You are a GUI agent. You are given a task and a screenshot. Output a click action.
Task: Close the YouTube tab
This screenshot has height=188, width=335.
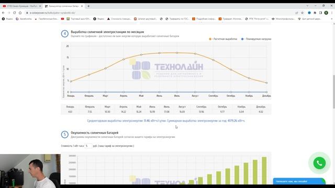pos(40,6)
